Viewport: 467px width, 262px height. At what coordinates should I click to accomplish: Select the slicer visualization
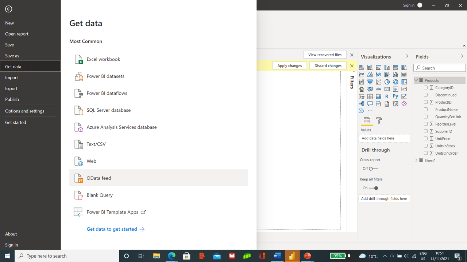coord(362,96)
